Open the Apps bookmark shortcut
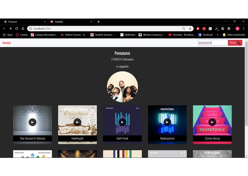Image resolution: width=248 pixels, height=176 pixels. point(7,35)
